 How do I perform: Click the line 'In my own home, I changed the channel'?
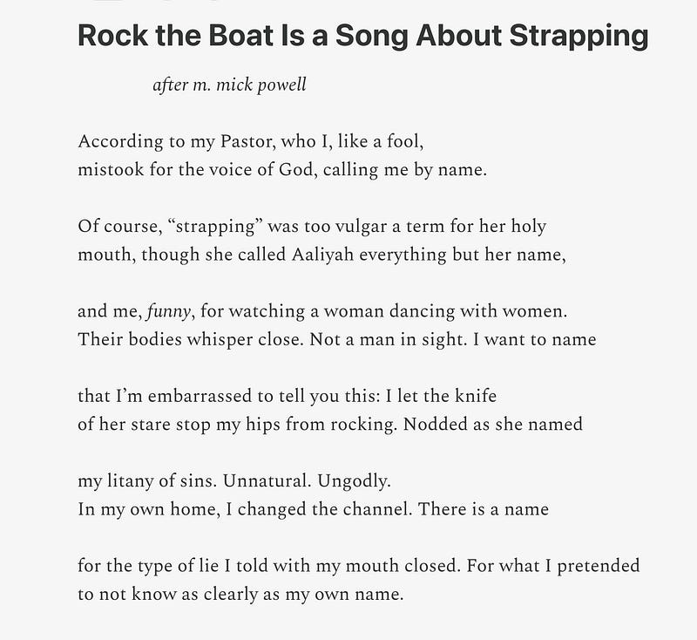(x=314, y=509)
